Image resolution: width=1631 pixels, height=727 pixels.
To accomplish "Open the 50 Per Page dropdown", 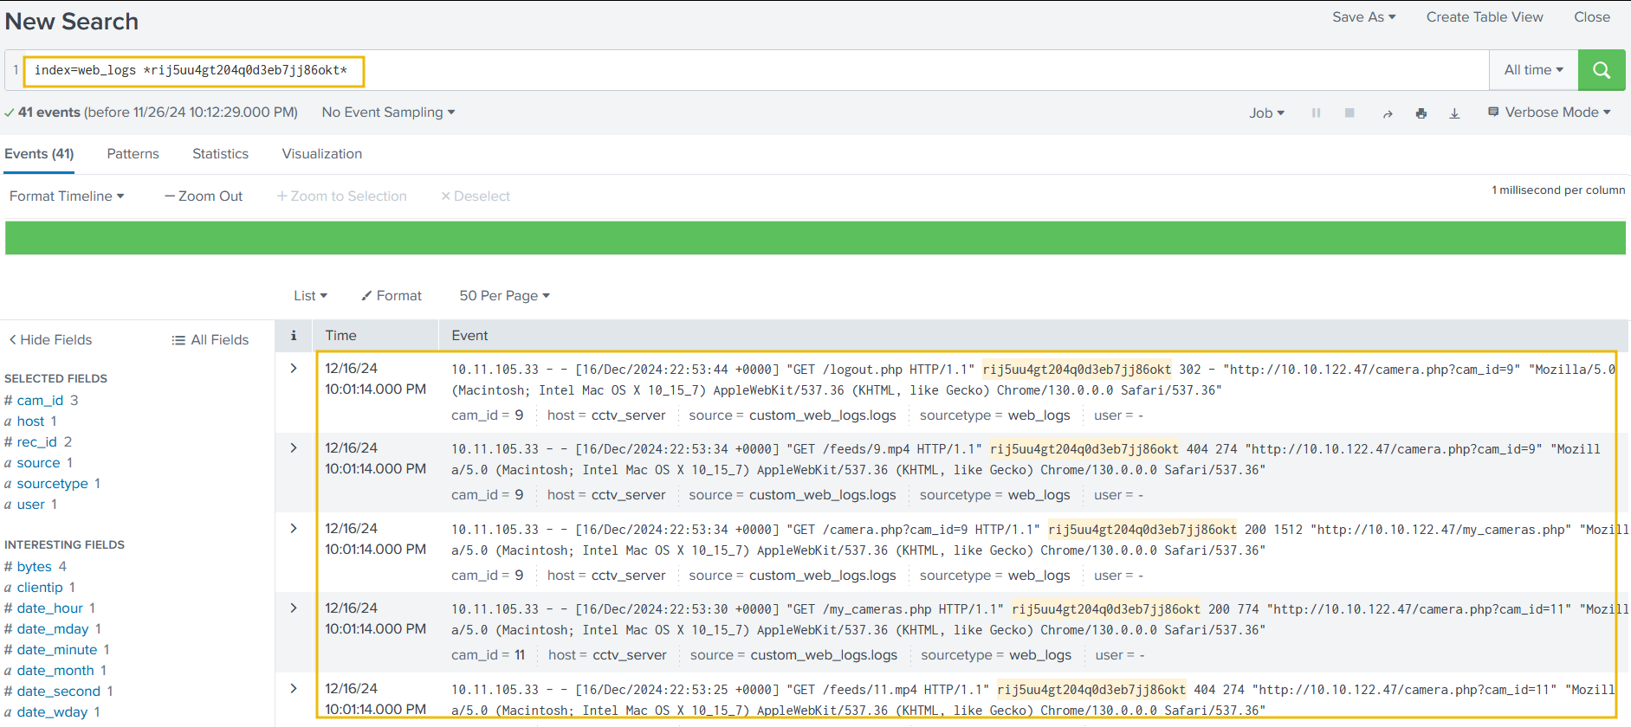I will 504,296.
